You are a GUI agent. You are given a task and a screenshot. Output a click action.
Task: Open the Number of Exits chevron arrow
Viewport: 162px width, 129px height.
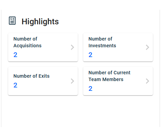coord(72,81)
